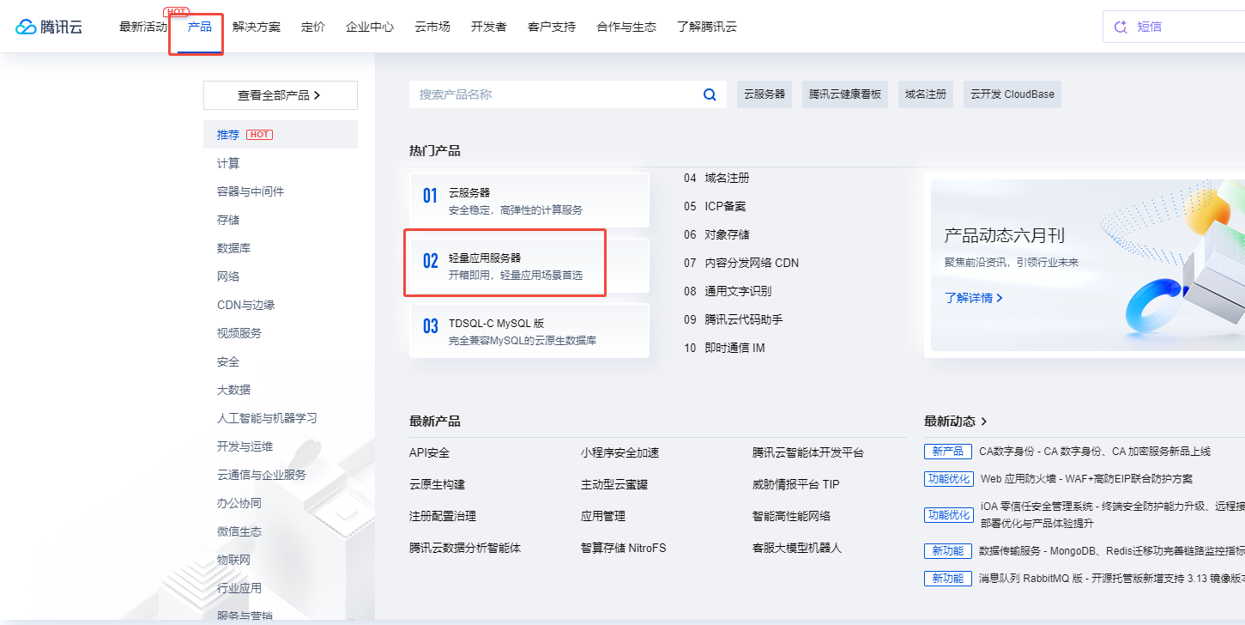This screenshot has width=1245, height=625.
Task: Open 腾讯云智能体开发平台 link
Action: tap(808, 452)
